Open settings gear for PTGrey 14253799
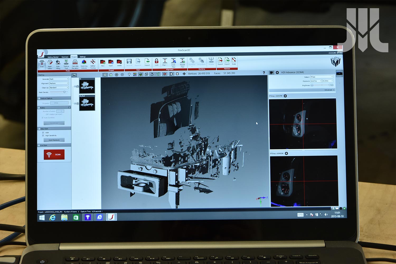Image resolution: width=396 pixels, height=264 pixels. pos(285,96)
